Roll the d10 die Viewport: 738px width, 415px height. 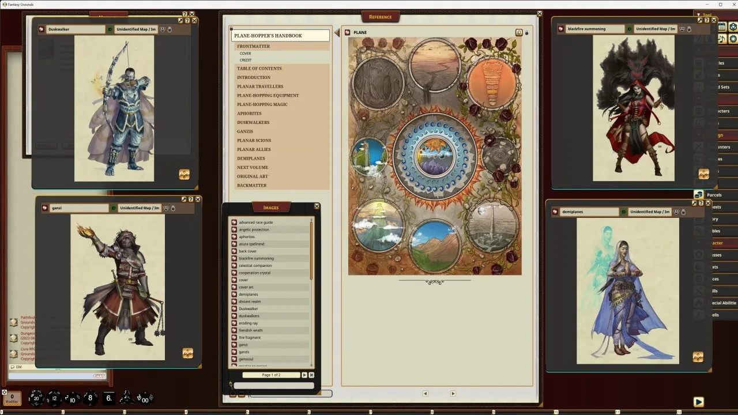(72, 398)
